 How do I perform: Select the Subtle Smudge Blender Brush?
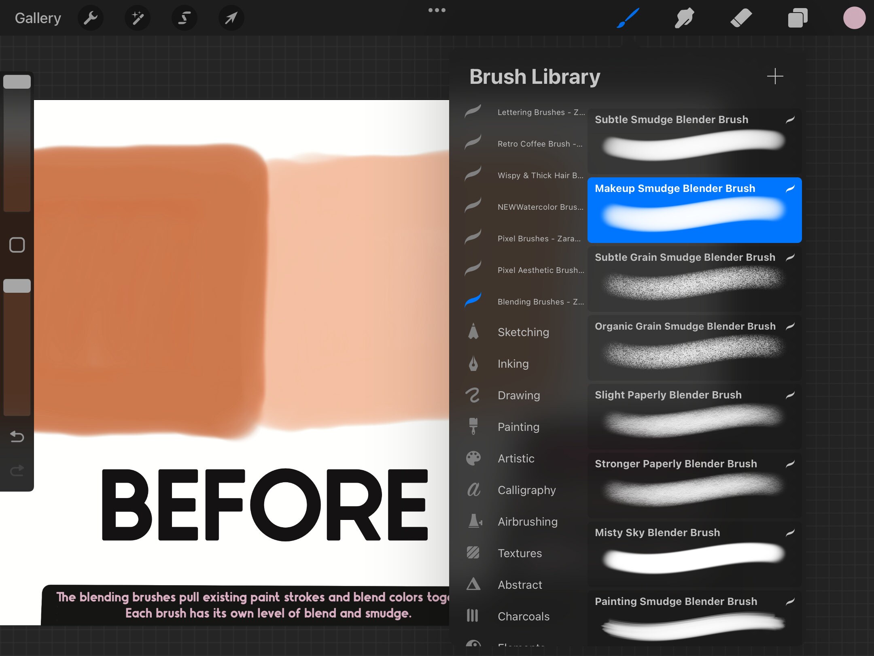coord(694,140)
